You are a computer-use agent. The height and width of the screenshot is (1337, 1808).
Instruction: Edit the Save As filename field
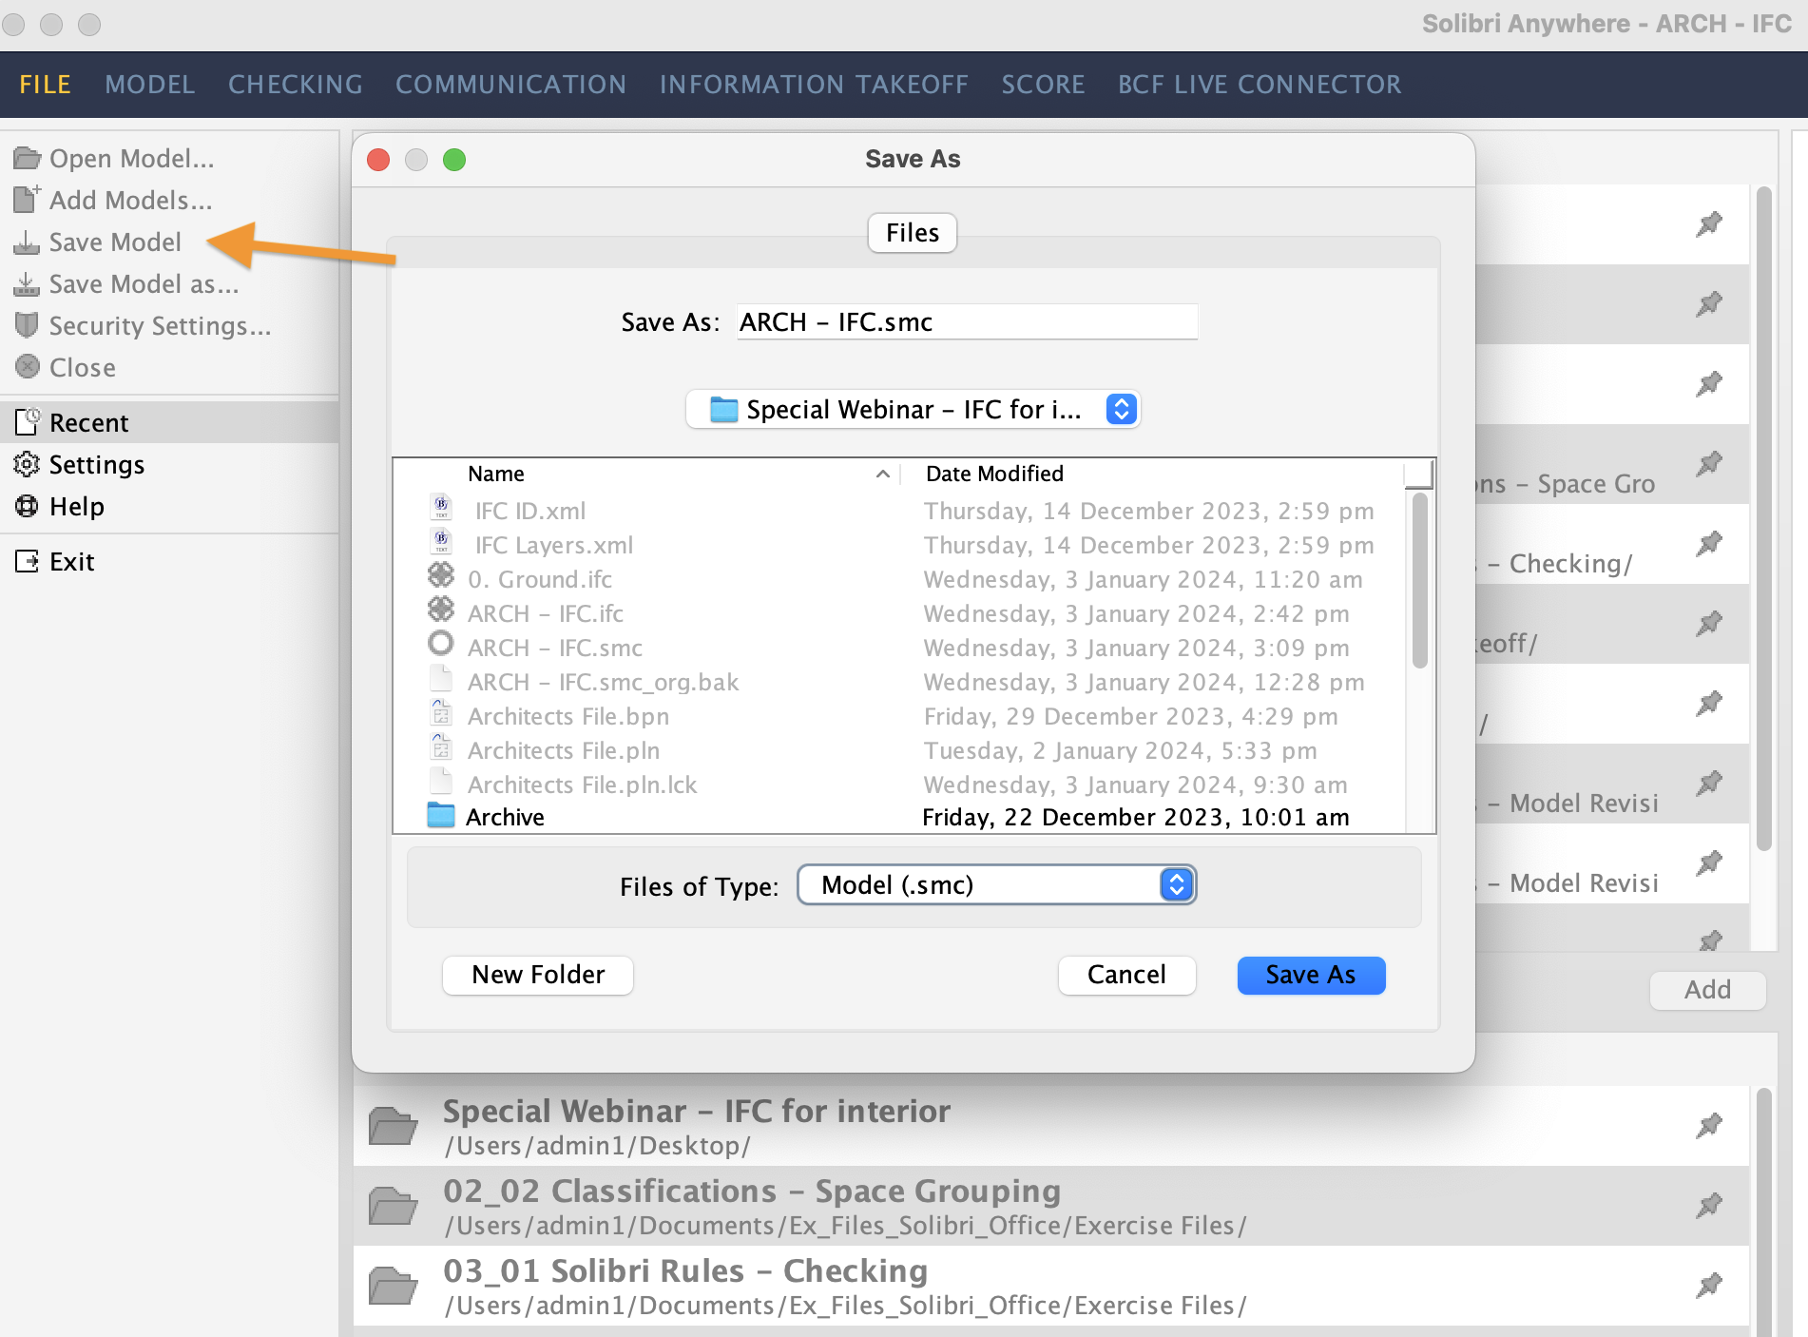pyautogui.click(x=966, y=321)
